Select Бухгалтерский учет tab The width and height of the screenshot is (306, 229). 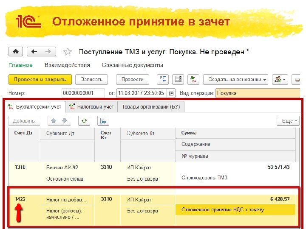coord(35,107)
